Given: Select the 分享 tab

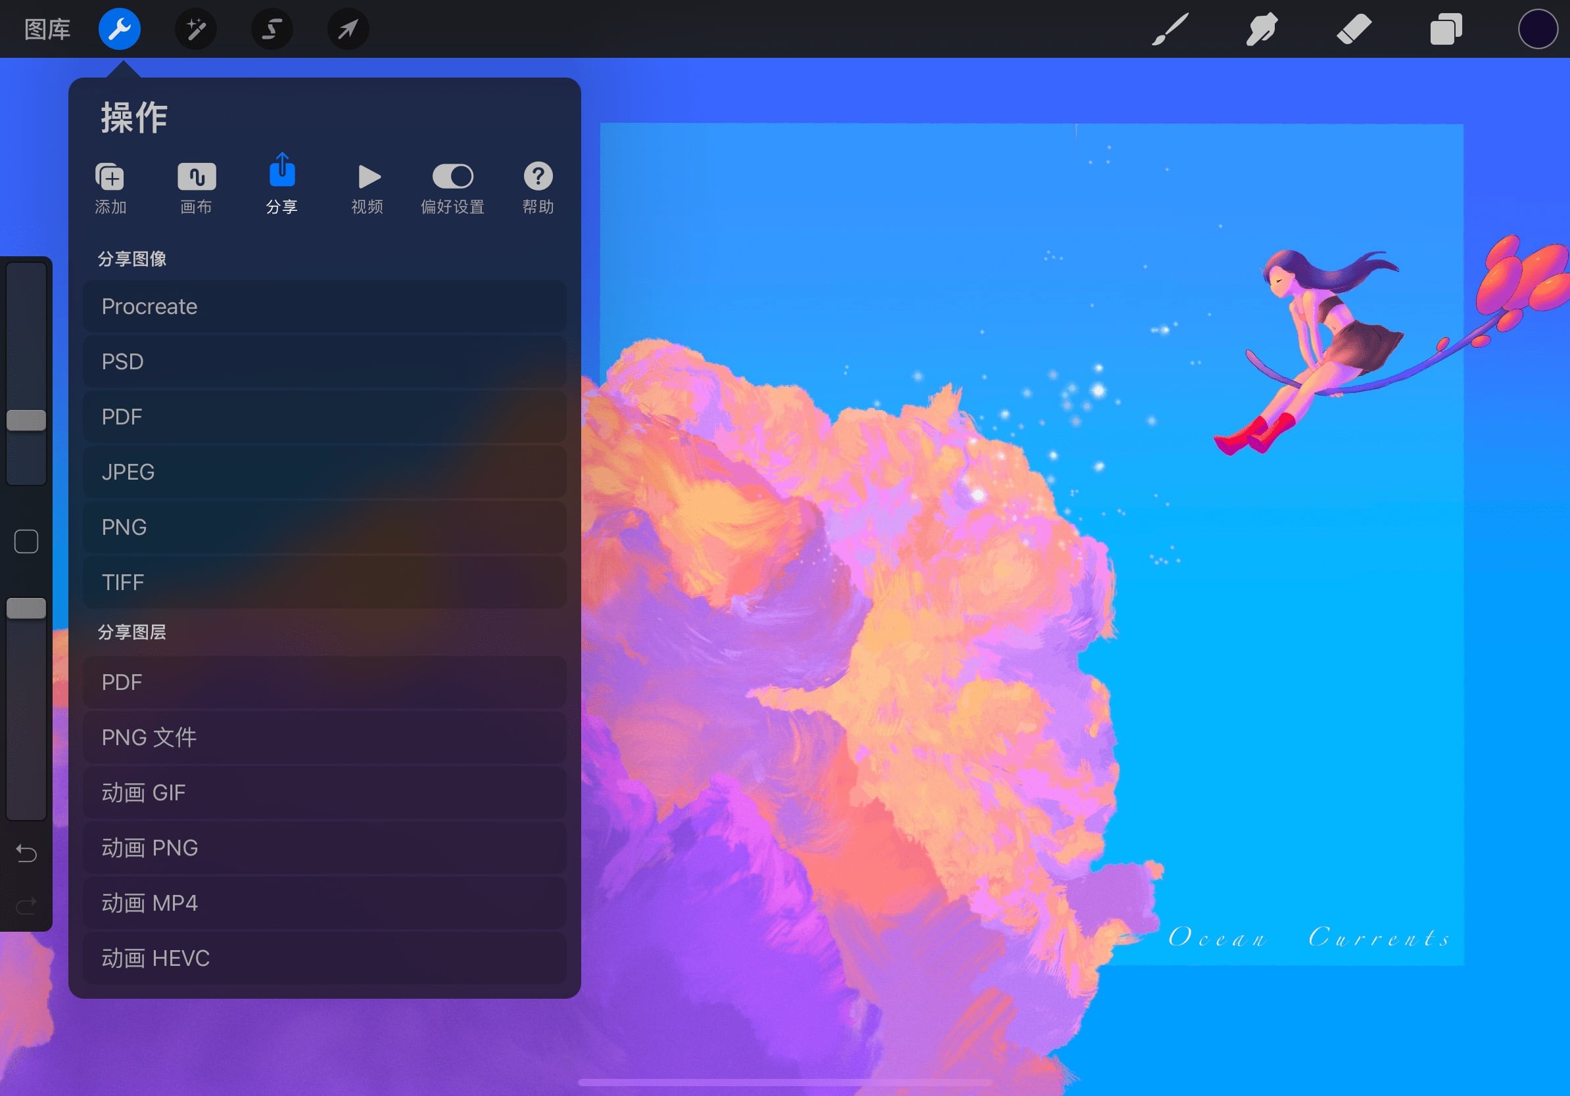Looking at the screenshot, I should (x=282, y=185).
